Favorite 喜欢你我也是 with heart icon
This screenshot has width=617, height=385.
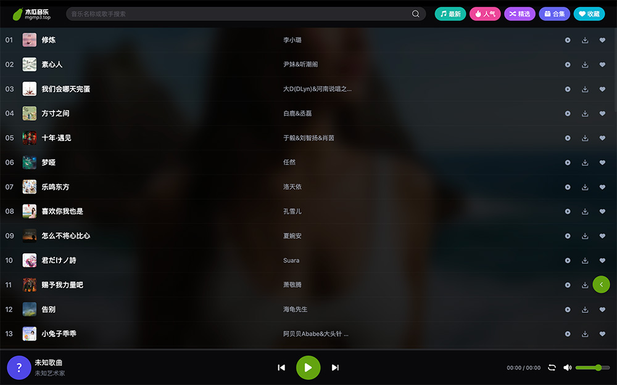tap(602, 211)
